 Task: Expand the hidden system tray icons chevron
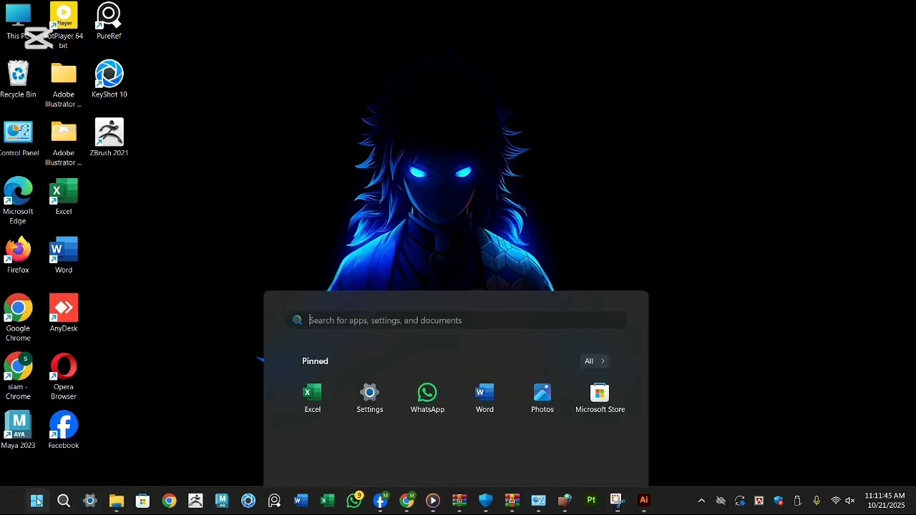701,501
